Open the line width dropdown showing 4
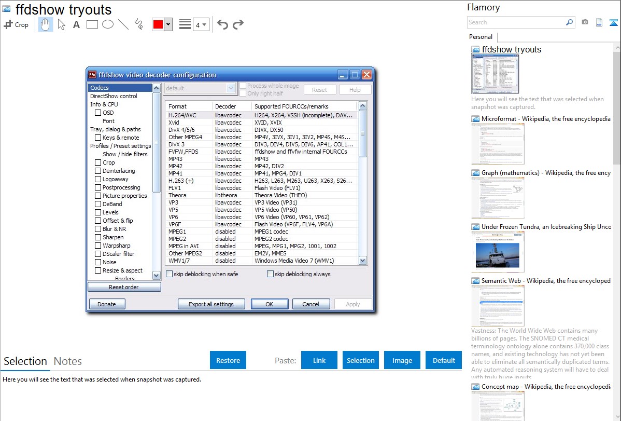This screenshot has height=421, width=621. tap(201, 24)
